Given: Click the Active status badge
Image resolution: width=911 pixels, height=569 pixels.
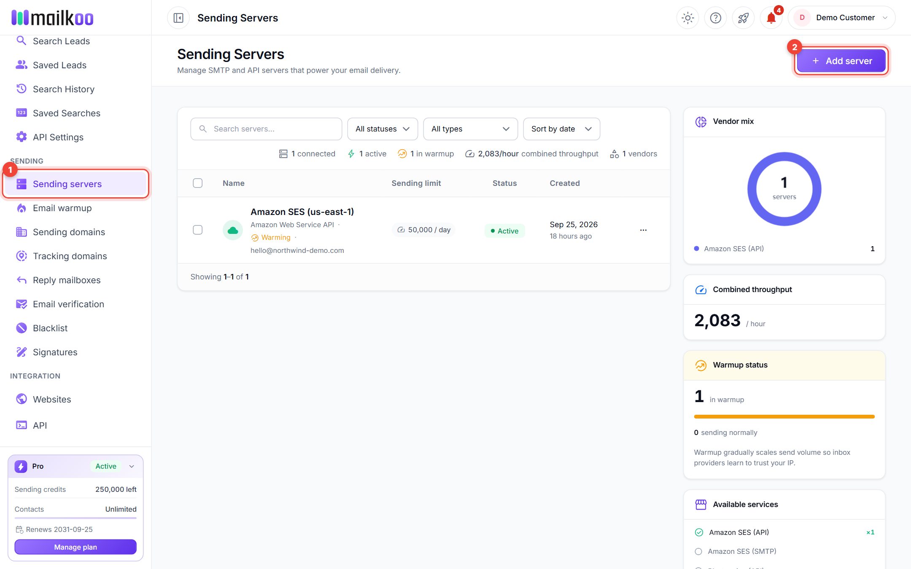Looking at the screenshot, I should tap(504, 231).
